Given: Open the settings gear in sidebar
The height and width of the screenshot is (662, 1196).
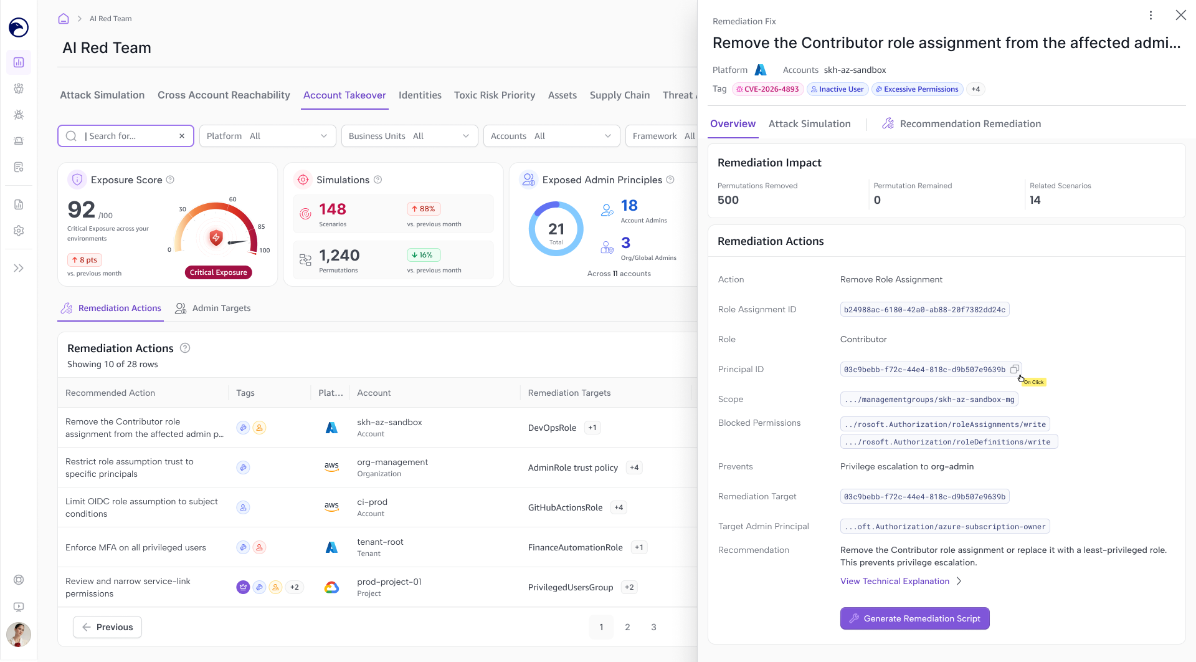Looking at the screenshot, I should coord(19,231).
